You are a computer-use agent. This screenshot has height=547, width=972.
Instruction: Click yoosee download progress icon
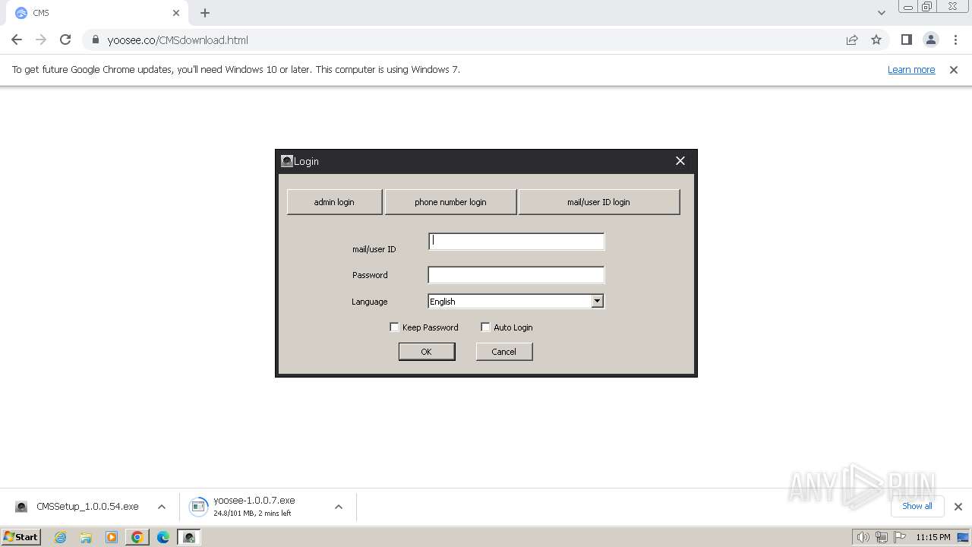click(x=198, y=507)
